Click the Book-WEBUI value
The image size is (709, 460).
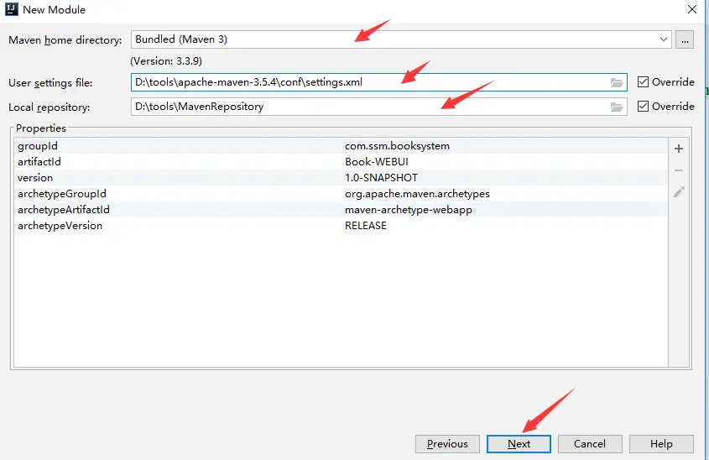point(376,162)
